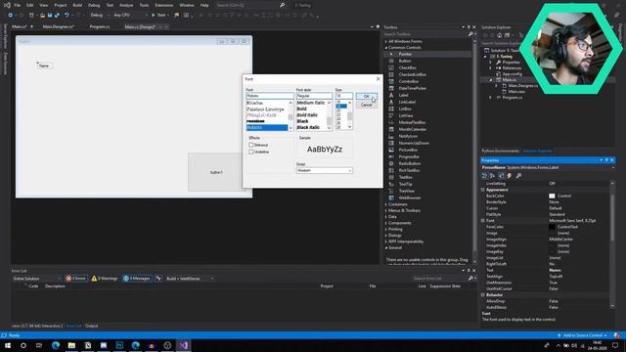Click Add to Source Control in status bar

(x=583, y=335)
